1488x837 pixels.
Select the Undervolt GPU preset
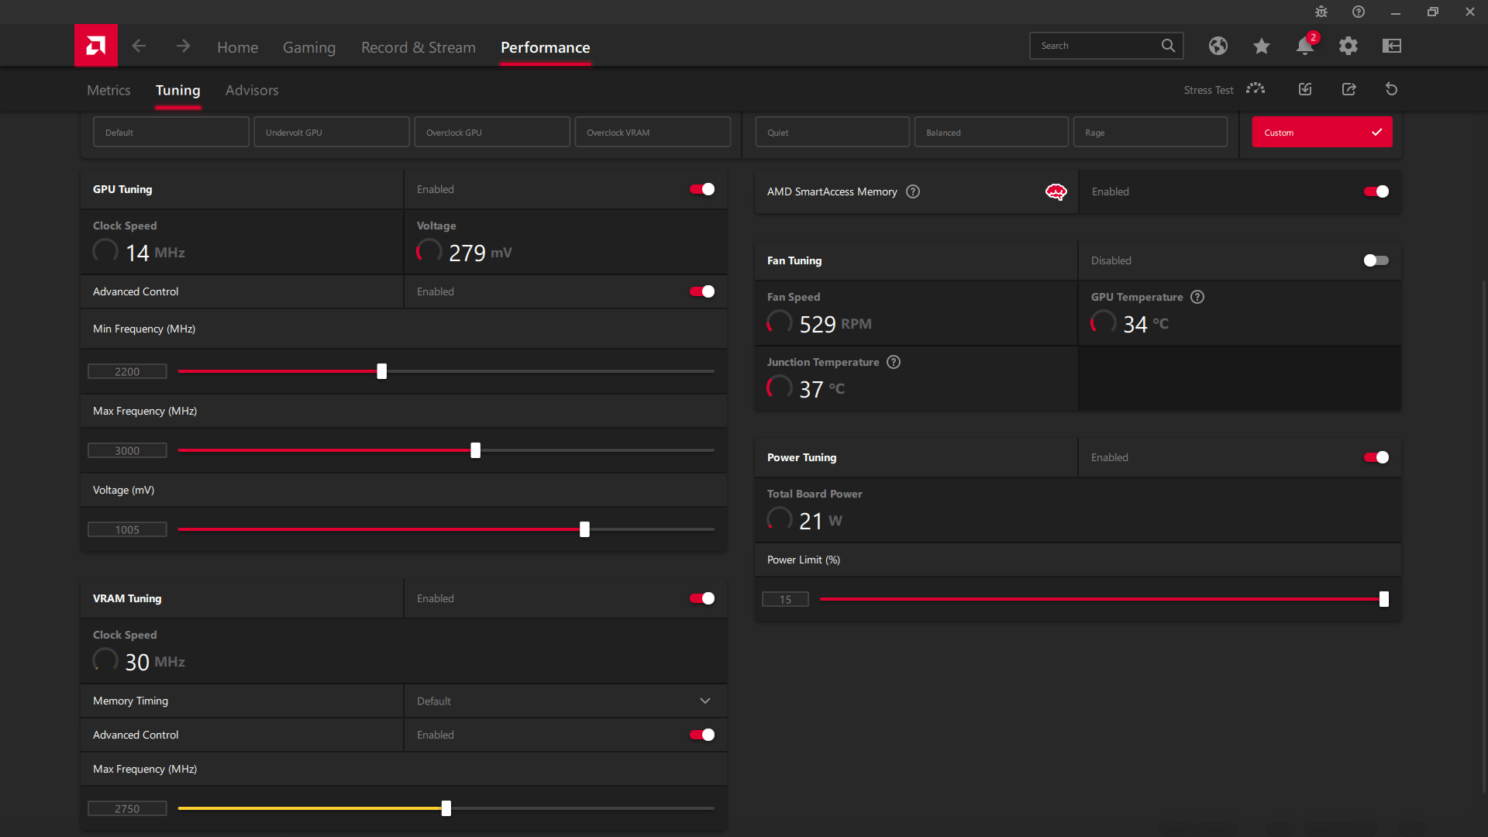(x=332, y=132)
